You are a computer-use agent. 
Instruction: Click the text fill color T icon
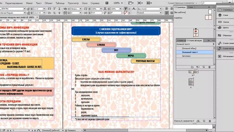pyautogui.click(x=126, y=9)
